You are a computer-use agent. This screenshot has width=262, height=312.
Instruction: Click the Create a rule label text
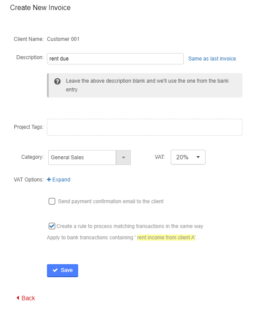pos(130,226)
